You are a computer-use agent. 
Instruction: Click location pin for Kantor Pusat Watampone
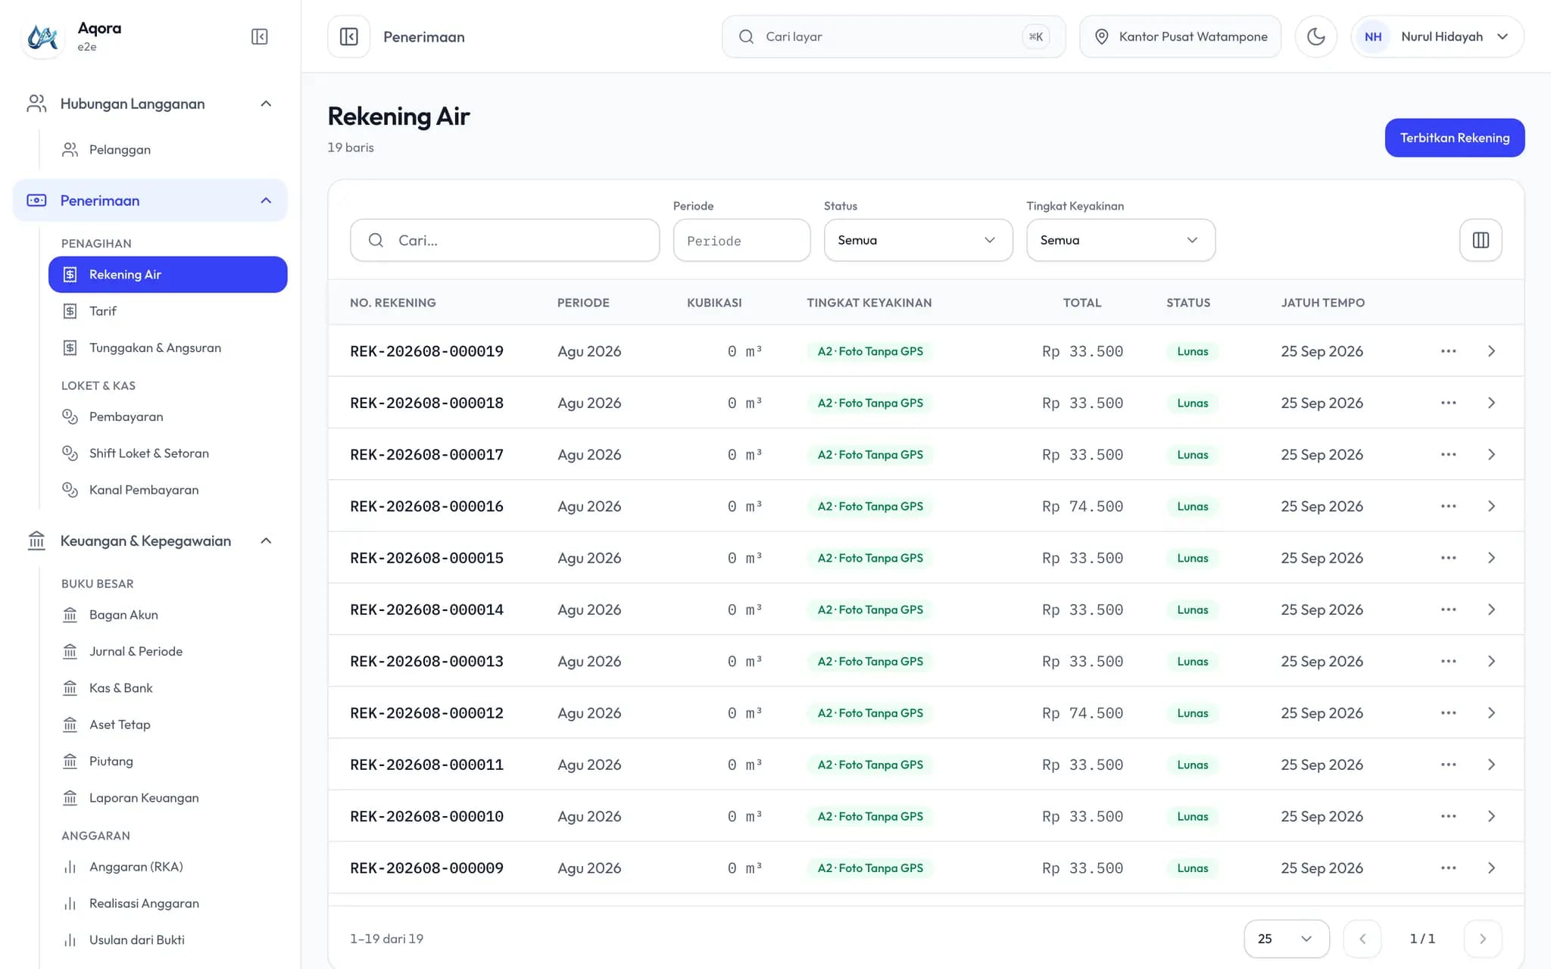[1102, 36]
